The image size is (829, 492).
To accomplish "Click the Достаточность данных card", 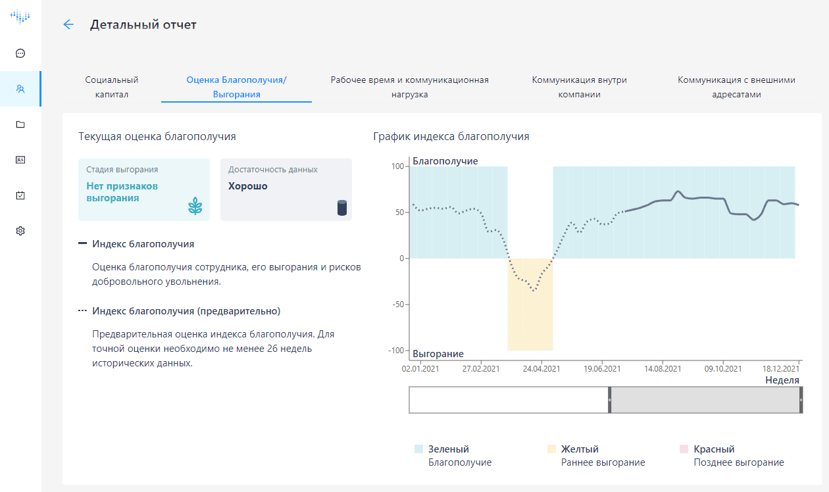I will [286, 189].
